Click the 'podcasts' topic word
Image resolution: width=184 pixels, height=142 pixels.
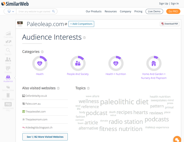tap(157, 120)
